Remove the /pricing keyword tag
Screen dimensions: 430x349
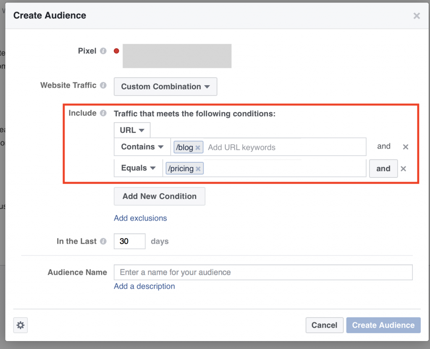point(197,168)
